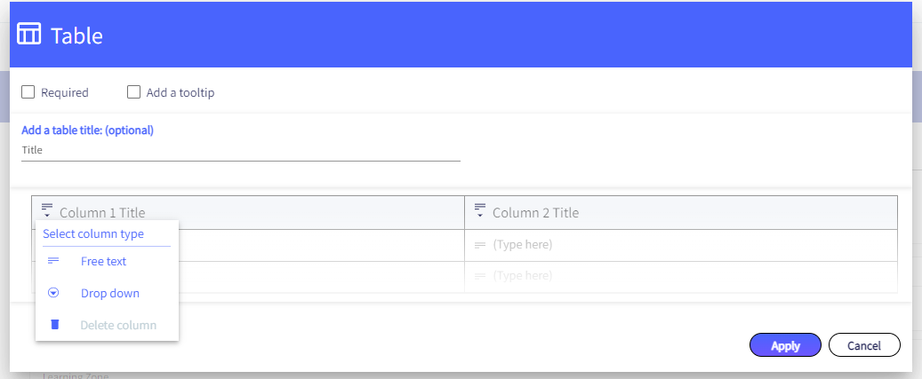
Task: Edit the Column 1 Title field
Action: coord(259,212)
